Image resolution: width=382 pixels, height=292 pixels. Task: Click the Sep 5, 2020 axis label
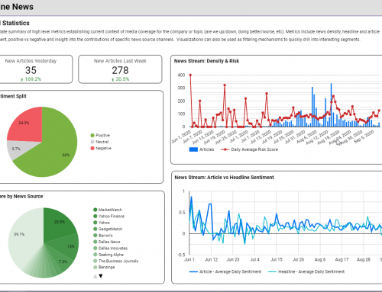pyautogui.click(x=364, y=136)
